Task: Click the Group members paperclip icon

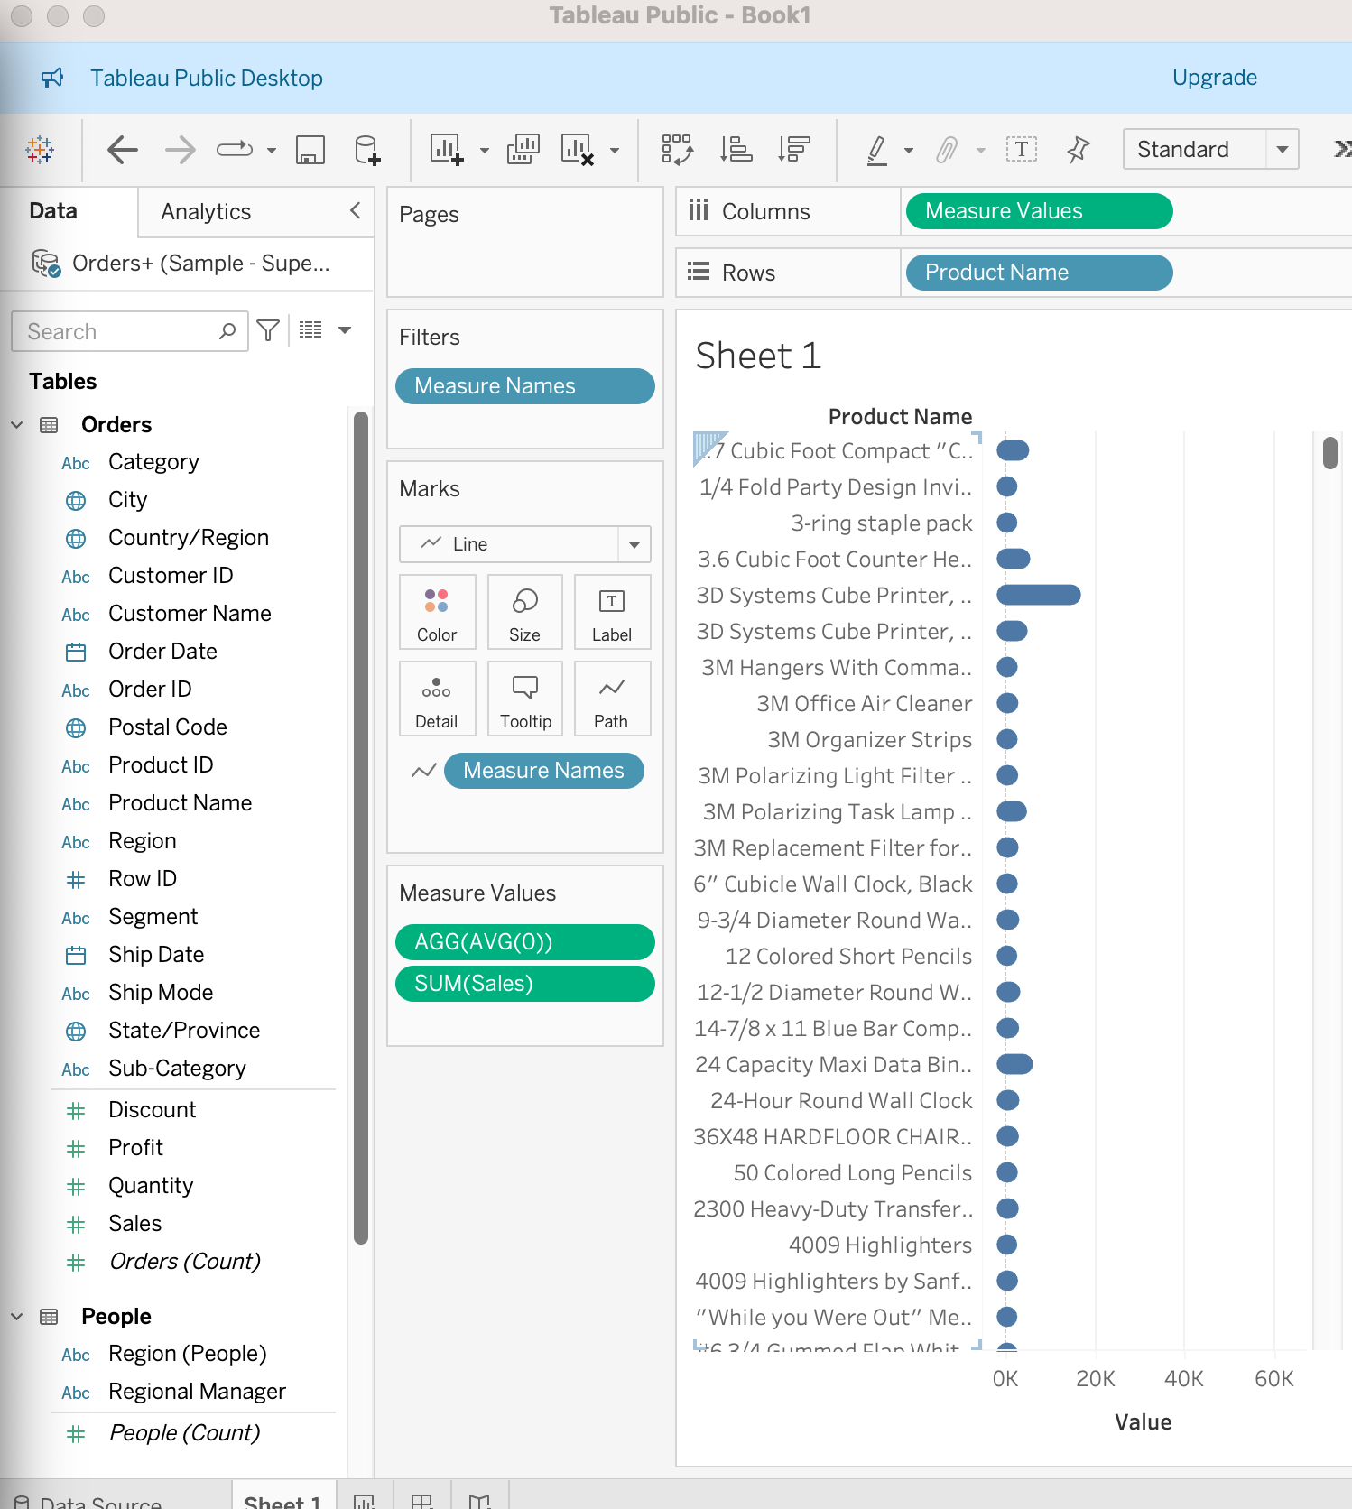Action: (946, 149)
